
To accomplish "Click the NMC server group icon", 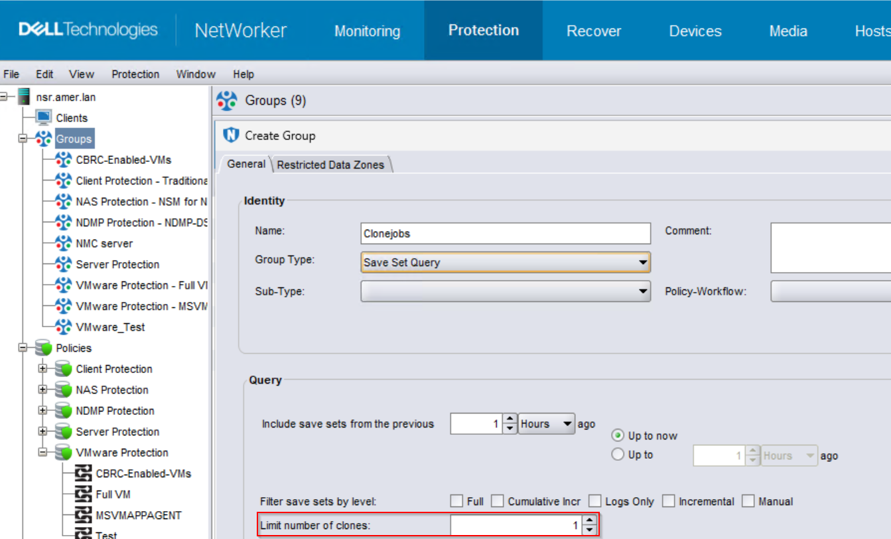I will [64, 243].
